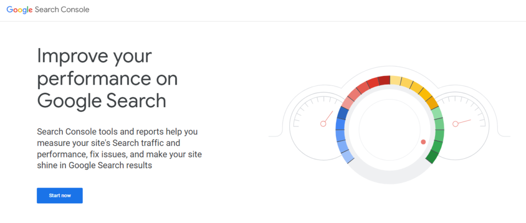Click the orange segment of the gauge
This screenshot has height=223, width=526.
(433, 103)
